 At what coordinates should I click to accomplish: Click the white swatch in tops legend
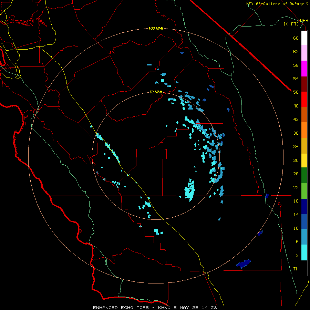click(x=304, y=38)
